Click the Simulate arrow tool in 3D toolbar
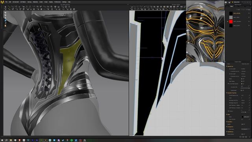Image resolution: width=252 pixels, height=142 pixels. point(5,7)
